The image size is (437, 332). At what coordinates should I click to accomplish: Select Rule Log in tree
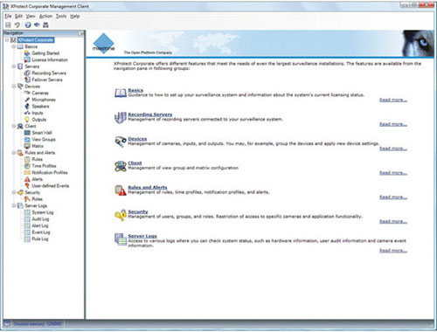point(40,239)
